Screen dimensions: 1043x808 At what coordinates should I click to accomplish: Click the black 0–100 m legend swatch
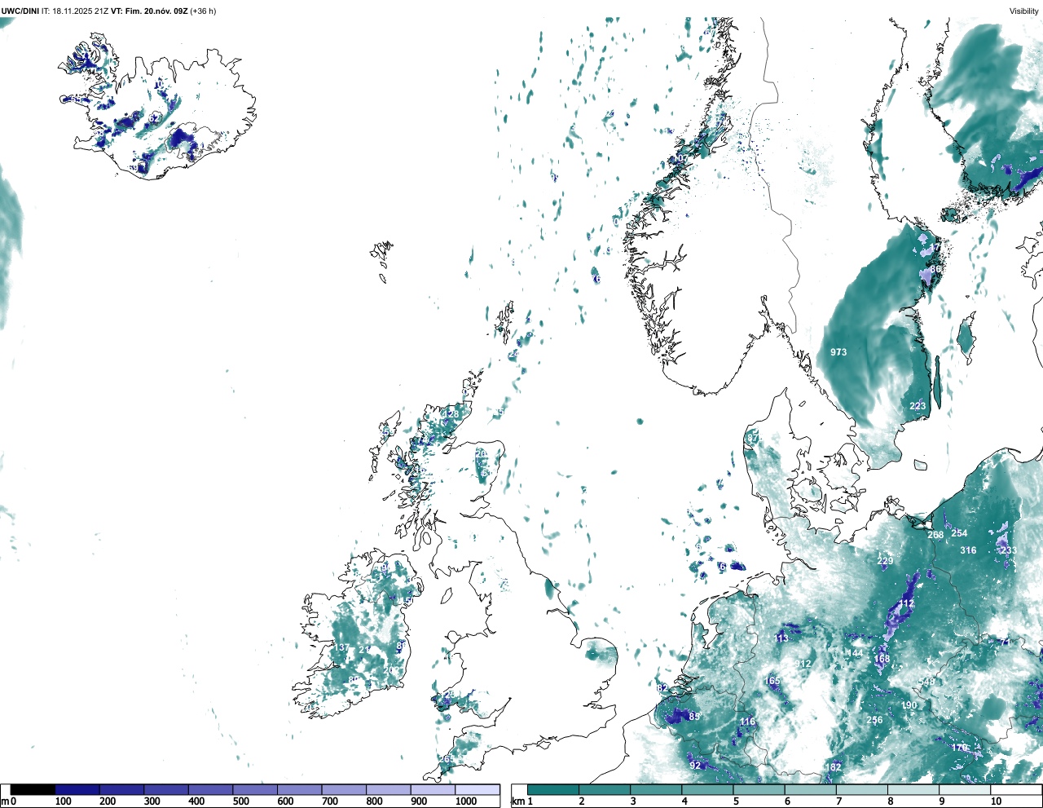point(33,790)
